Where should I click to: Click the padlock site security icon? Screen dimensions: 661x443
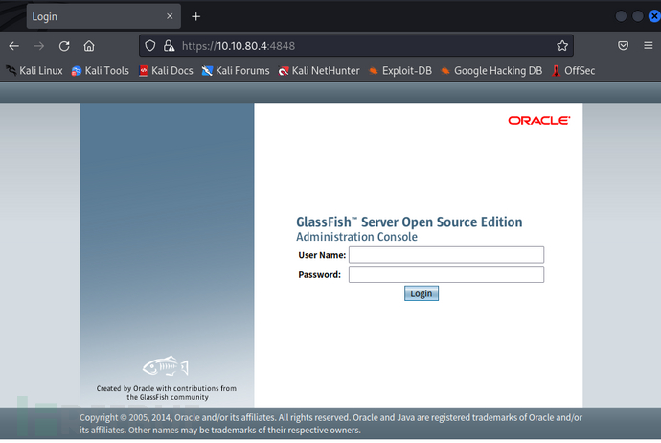tap(169, 46)
